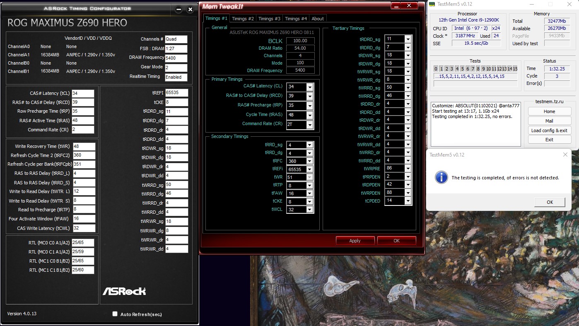579x326 pixels.
Task: Click the TestMem5 app icon in title bar
Action: (x=432, y=4)
